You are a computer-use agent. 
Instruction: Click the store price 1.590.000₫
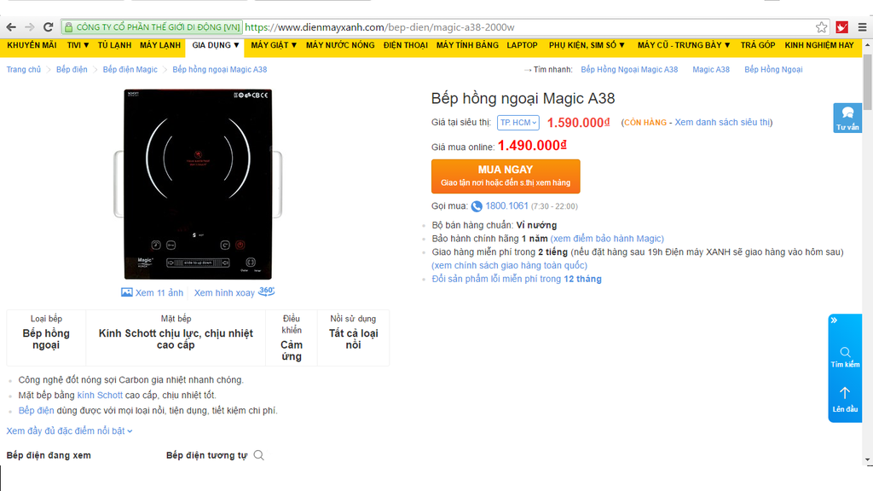pyautogui.click(x=579, y=123)
